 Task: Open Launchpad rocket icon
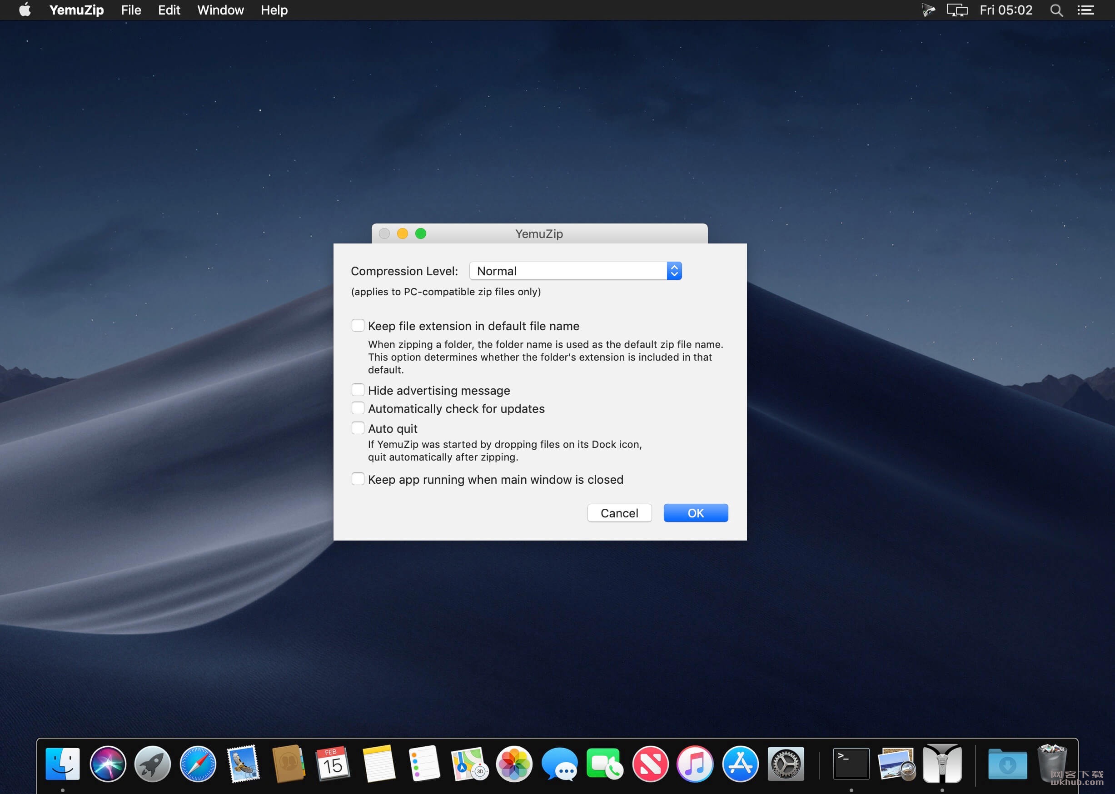153,764
